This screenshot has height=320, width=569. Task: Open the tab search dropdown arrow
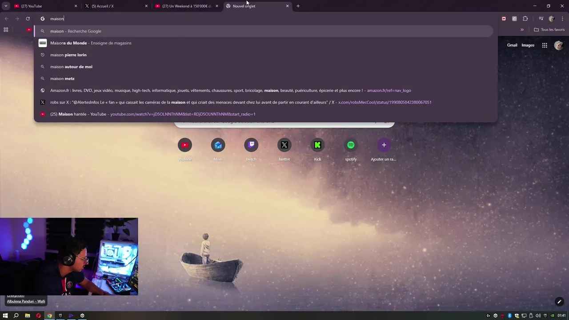pos(6,6)
